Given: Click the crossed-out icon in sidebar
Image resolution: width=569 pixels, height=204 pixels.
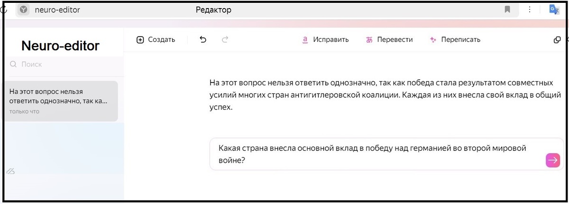Looking at the screenshot, I should (x=10, y=171).
